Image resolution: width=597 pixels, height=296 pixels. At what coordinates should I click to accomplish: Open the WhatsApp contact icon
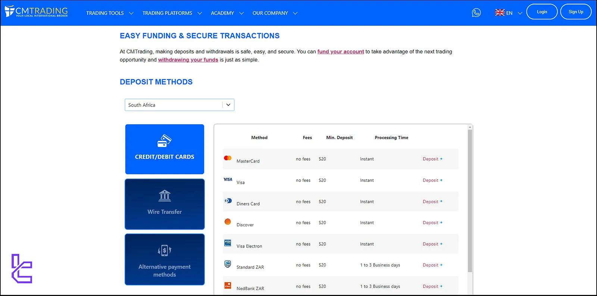(x=476, y=13)
